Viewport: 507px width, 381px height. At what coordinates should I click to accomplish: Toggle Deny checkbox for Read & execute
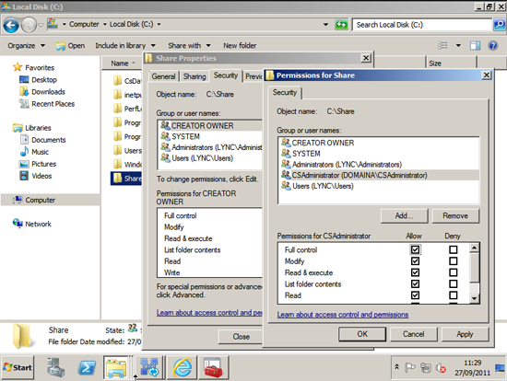coord(453,272)
